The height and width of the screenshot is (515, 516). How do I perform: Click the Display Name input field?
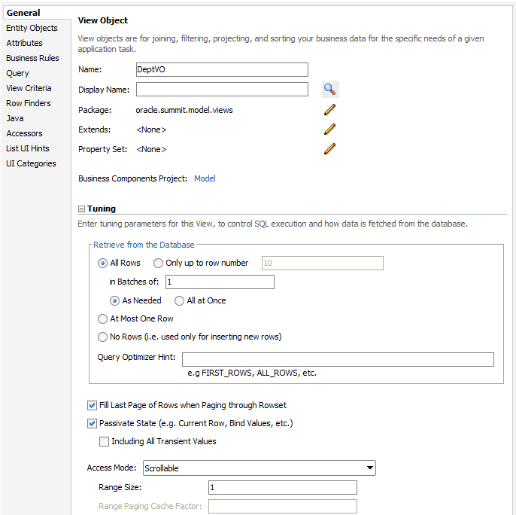(222, 90)
